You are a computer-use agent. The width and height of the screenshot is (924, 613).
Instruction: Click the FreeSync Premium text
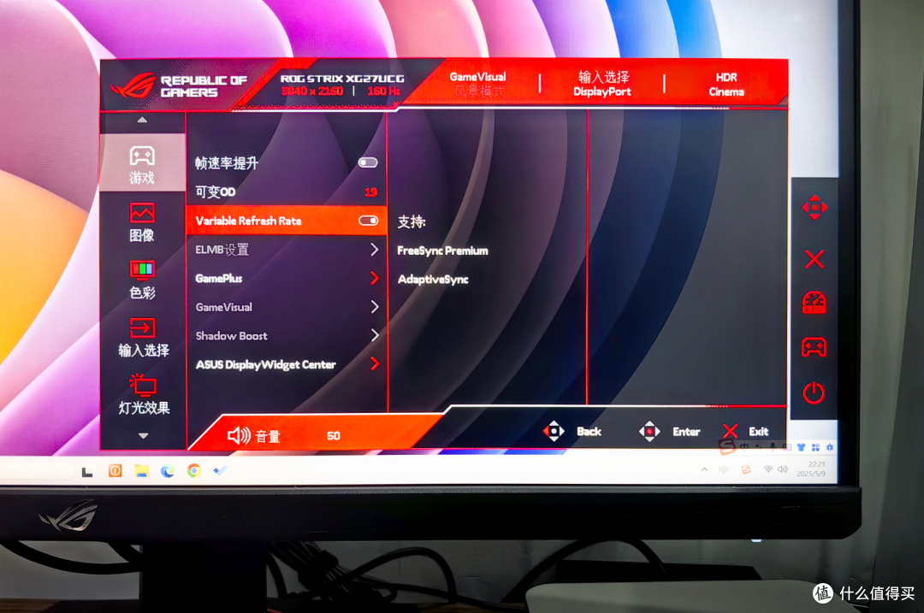pyautogui.click(x=442, y=251)
